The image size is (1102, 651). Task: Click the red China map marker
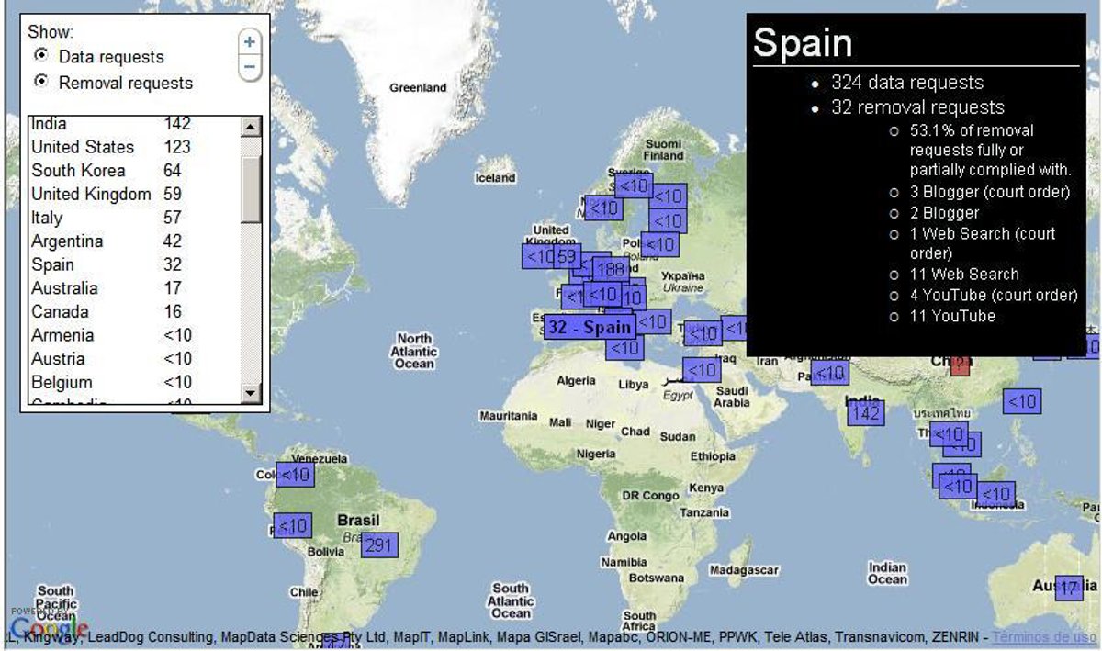(961, 364)
